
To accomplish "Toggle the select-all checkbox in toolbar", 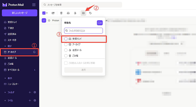I will [x=44, y=13].
